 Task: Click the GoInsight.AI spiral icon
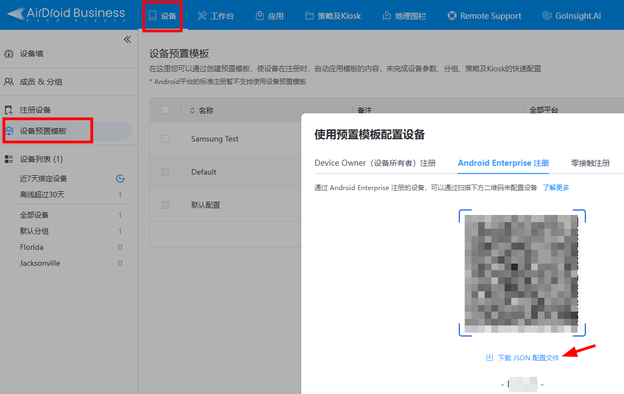(x=547, y=15)
